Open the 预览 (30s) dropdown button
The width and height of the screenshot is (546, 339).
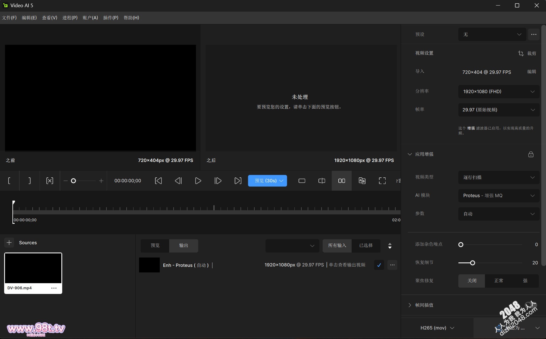pyautogui.click(x=267, y=181)
